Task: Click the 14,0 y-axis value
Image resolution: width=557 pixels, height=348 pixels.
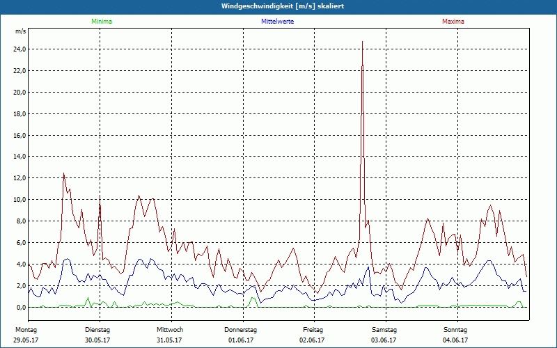Action: pos(19,157)
